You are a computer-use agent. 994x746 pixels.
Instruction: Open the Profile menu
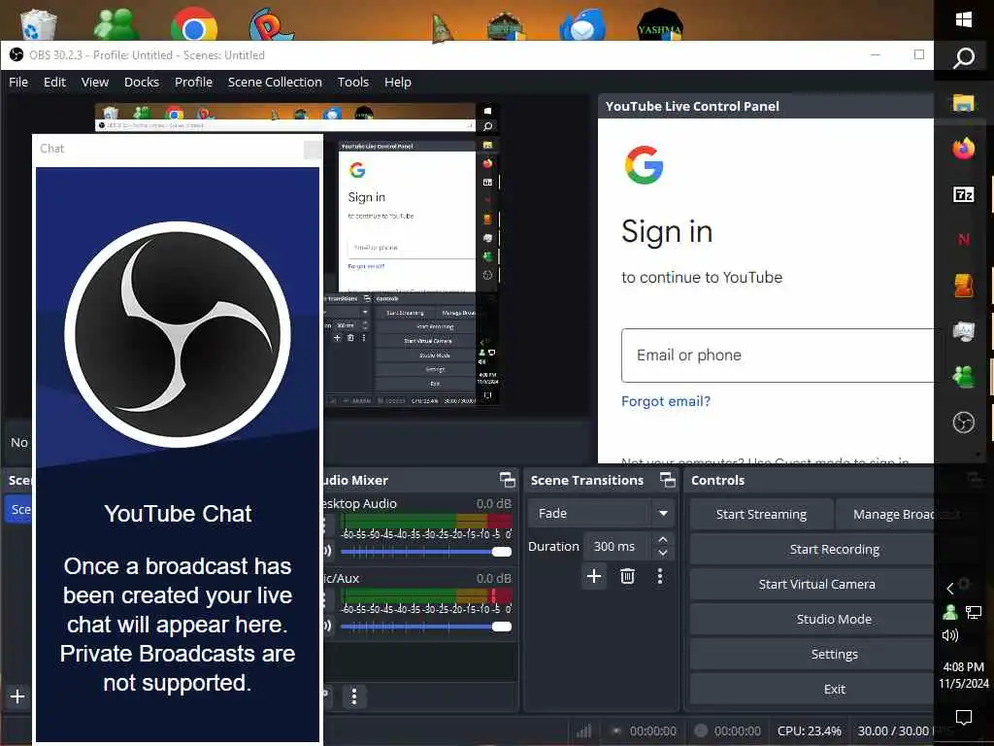(193, 82)
